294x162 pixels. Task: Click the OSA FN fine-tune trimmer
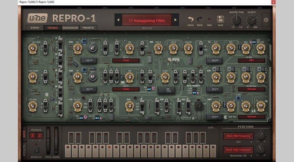84,41
